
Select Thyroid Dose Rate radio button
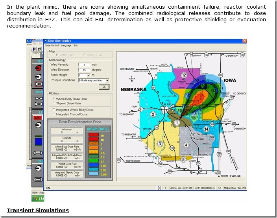pos(54,103)
